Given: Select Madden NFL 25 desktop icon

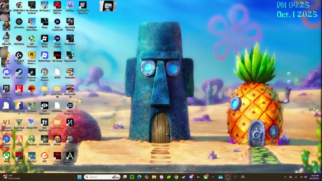Looking at the screenshot, I should [70, 92].
